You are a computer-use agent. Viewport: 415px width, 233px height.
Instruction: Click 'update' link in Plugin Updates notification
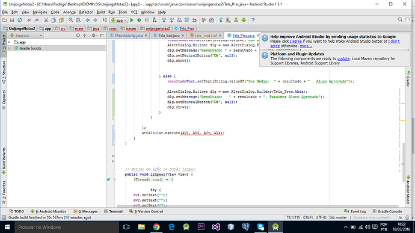343,58
